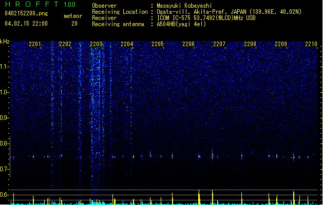323x205 pixels.
Task: Click the 0.6 kHz frequency axis label
Action: tap(5, 195)
